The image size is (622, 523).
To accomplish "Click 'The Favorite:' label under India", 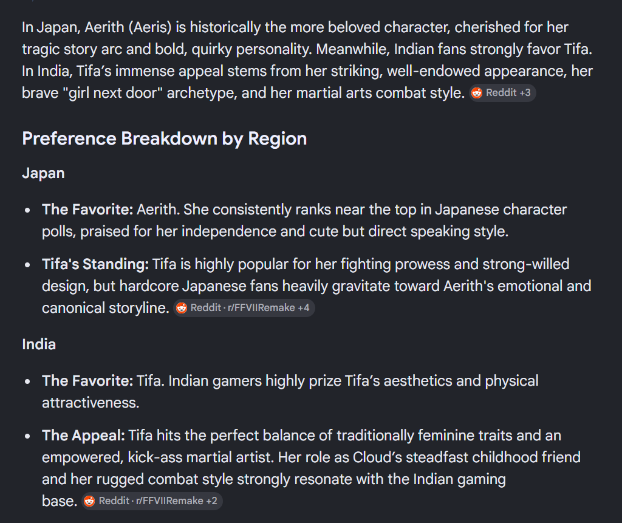I will 87,381.
